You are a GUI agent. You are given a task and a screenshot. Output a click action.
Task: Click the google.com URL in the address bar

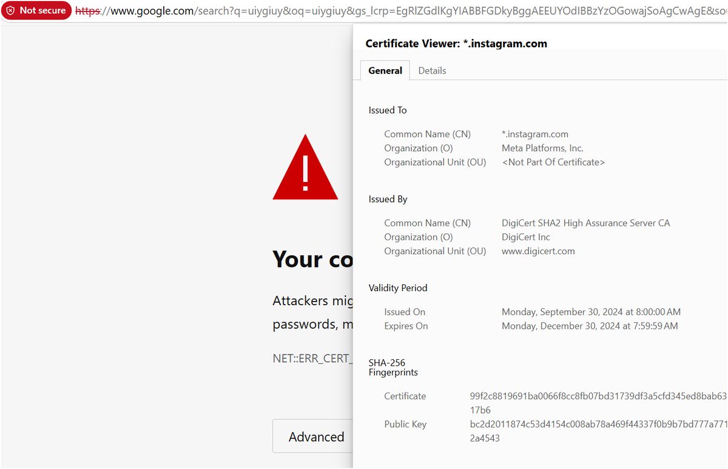pos(401,10)
